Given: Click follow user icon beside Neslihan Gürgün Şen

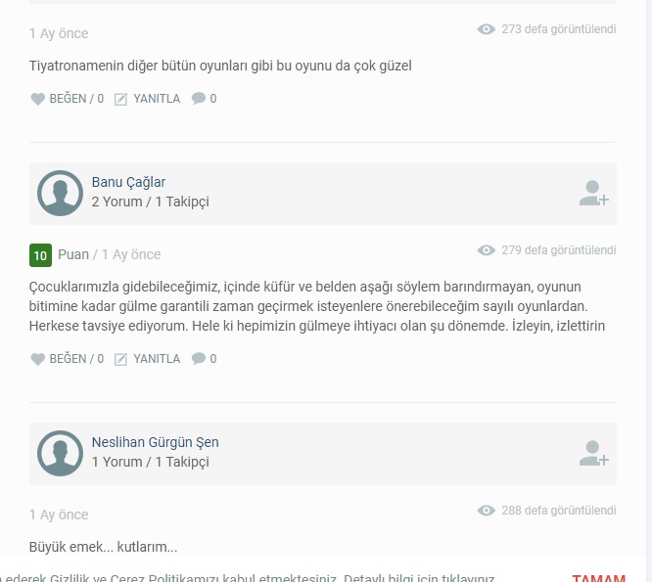Looking at the screenshot, I should (x=594, y=453).
